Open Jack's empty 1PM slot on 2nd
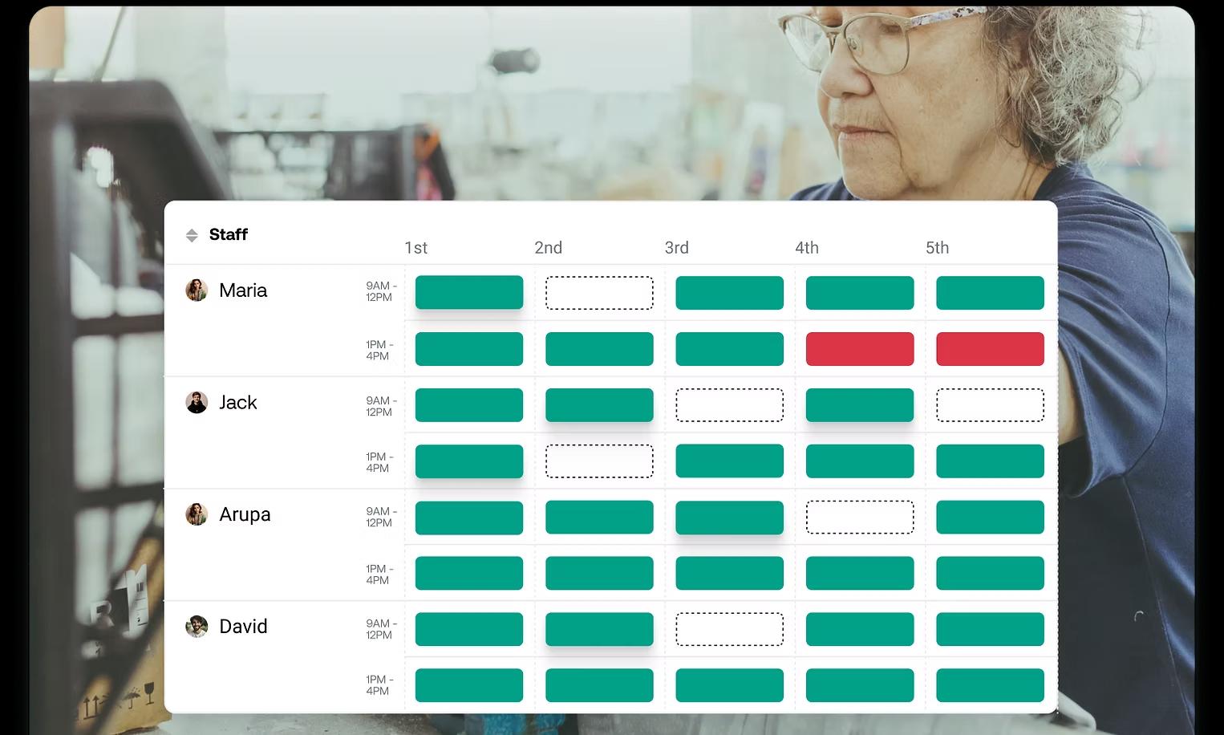The height and width of the screenshot is (735, 1224). (x=599, y=461)
